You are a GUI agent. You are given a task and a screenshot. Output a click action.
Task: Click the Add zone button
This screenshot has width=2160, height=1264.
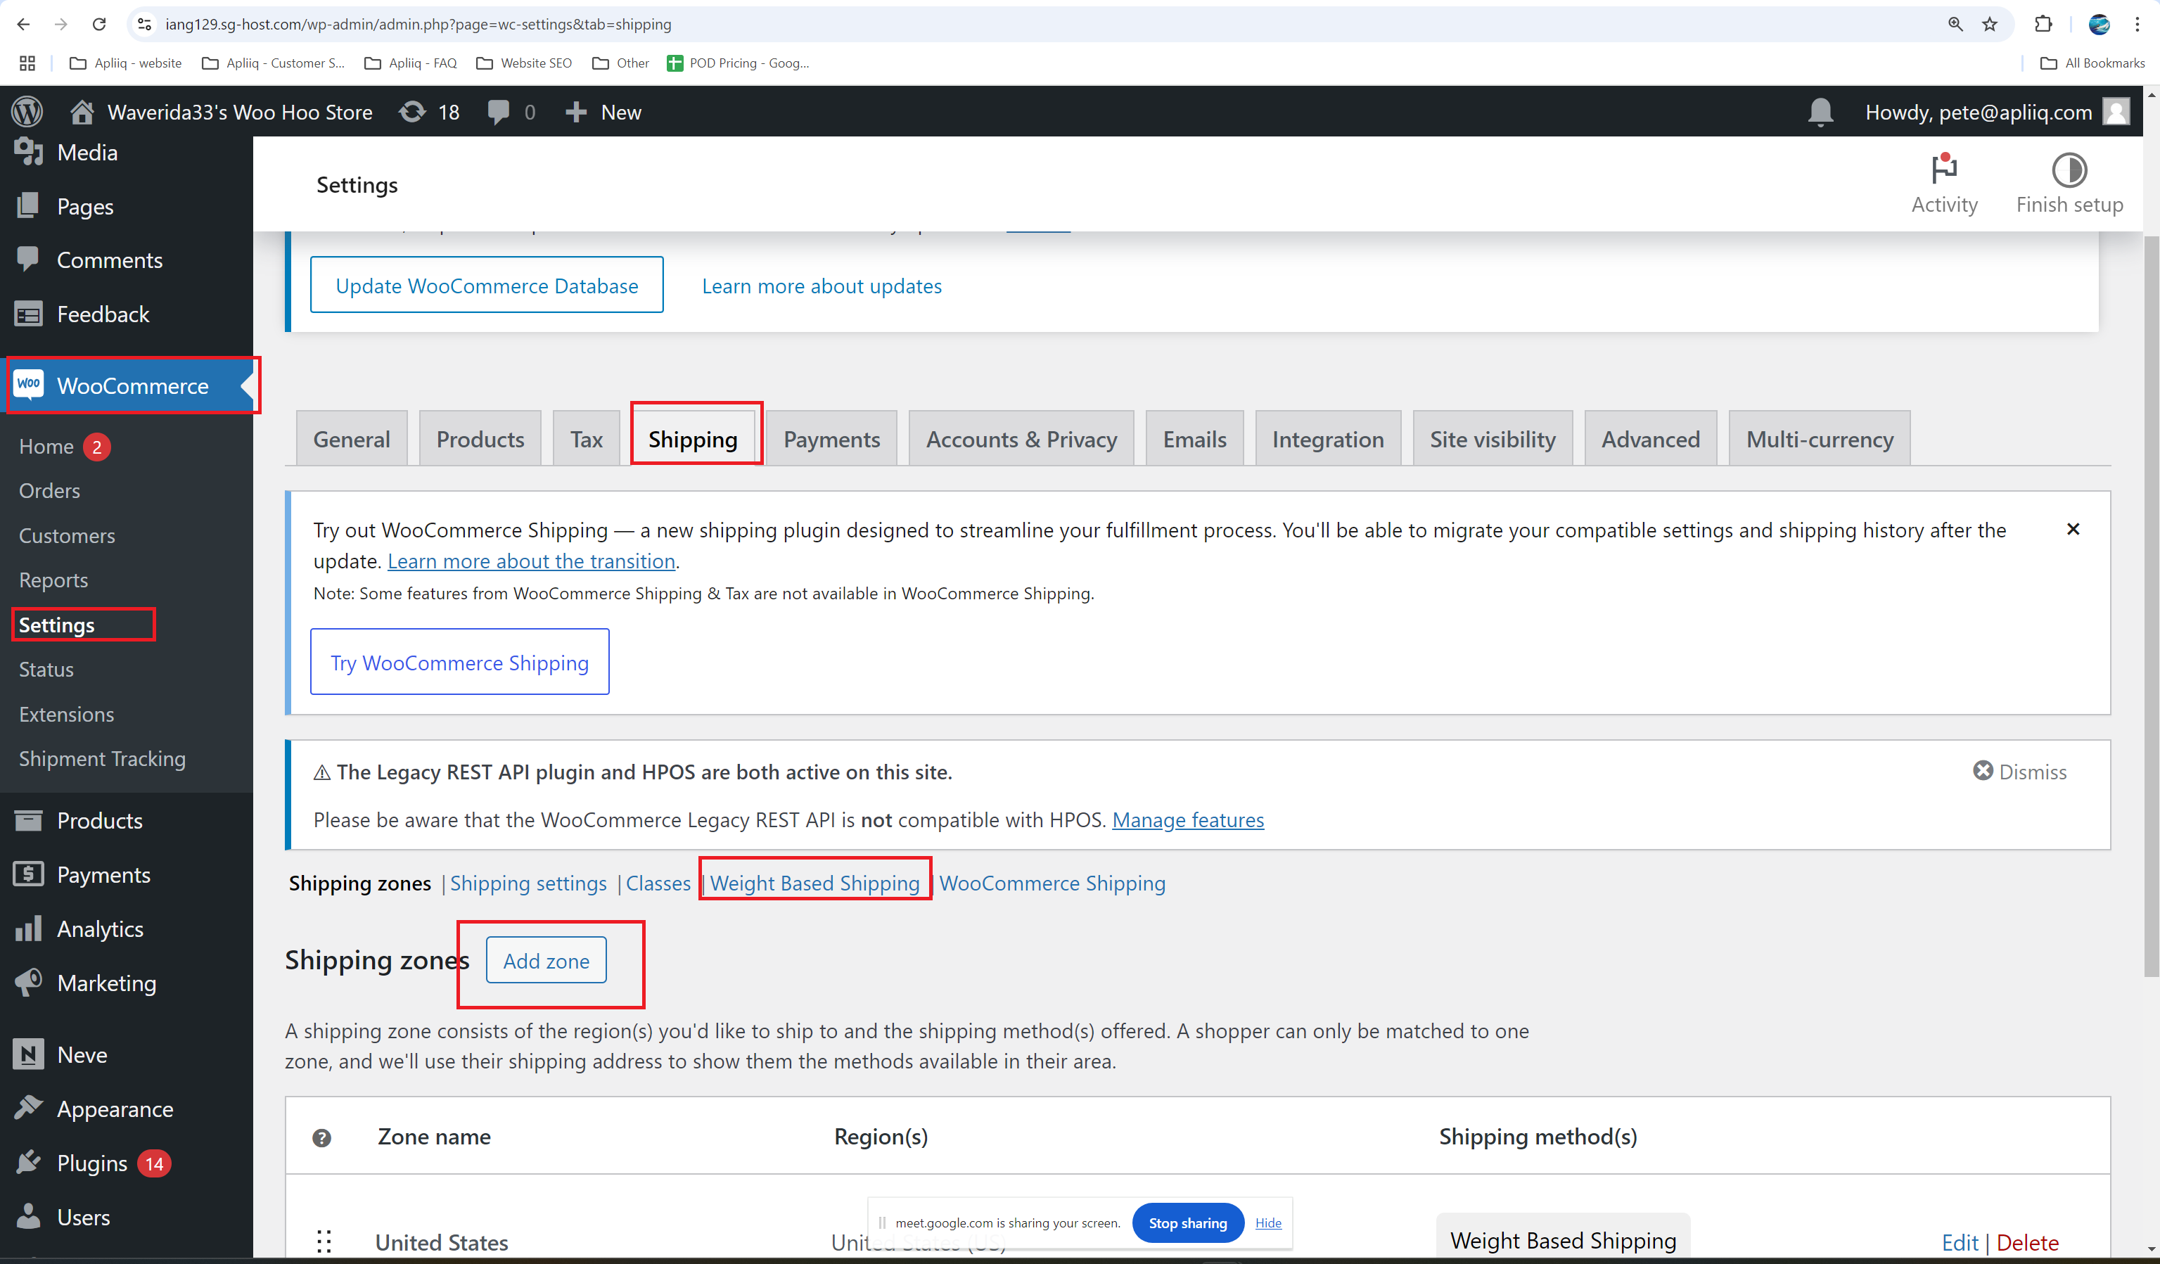coord(546,961)
